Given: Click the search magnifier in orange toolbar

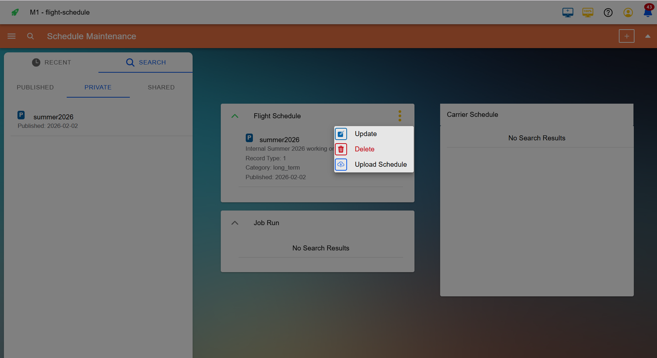Looking at the screenshot, I should click(x=31, y=36).
